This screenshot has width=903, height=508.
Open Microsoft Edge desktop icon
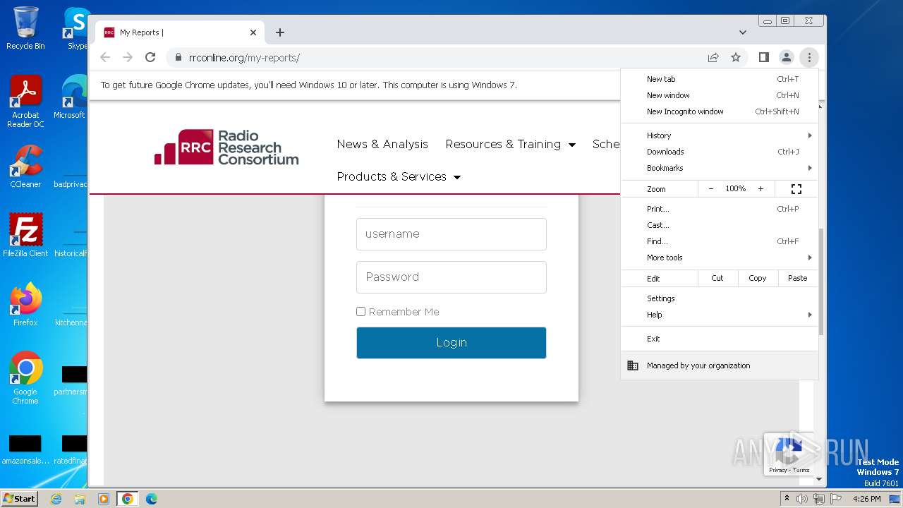coord(70,97)
